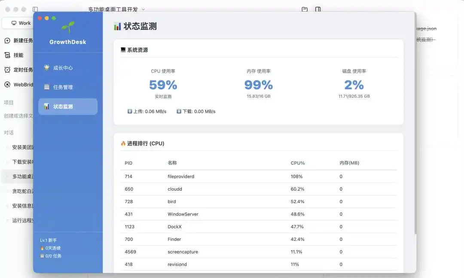Click the computer icon next to 系统资源
The height and width of the screenshot is (278, 464).
(x=123, y=50)
